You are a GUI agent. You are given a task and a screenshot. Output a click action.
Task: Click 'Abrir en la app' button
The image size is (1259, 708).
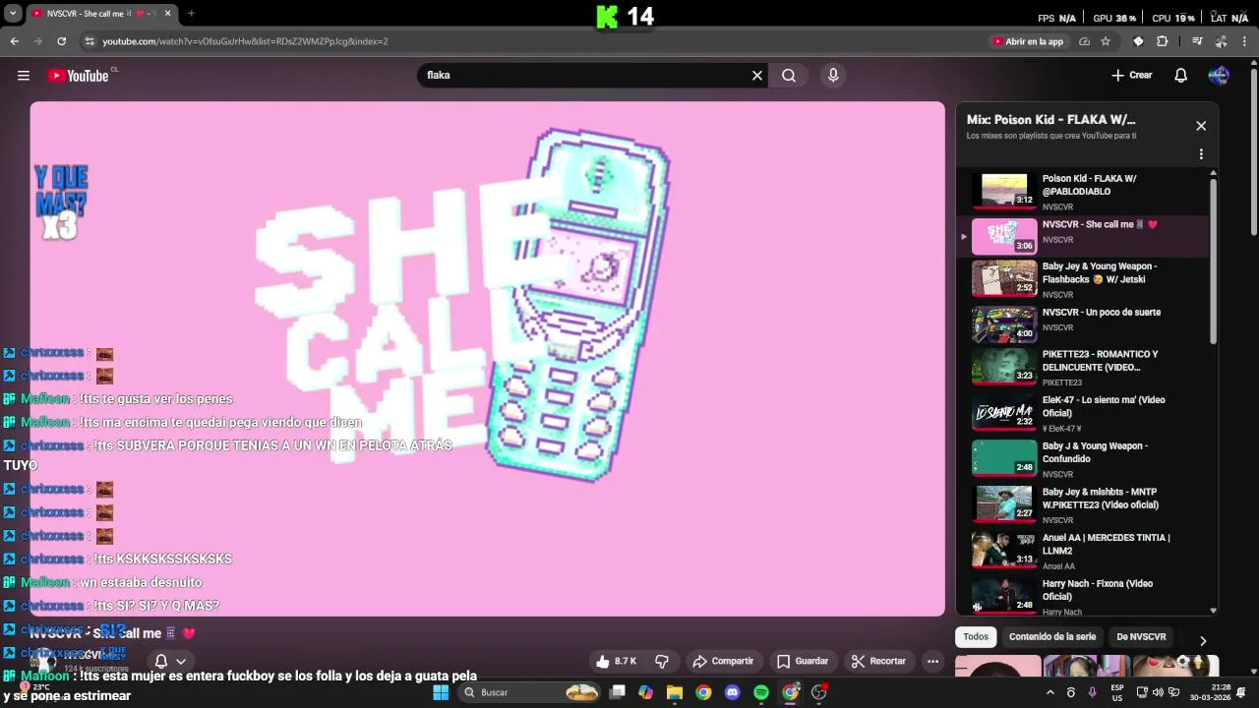tap(1029, 41)
